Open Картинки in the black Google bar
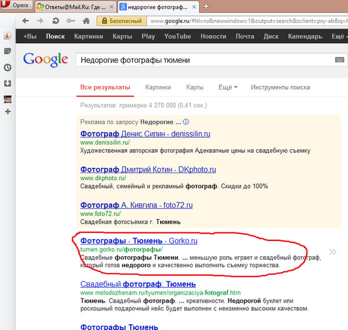 pyautogui.click(x=89, y=36)
